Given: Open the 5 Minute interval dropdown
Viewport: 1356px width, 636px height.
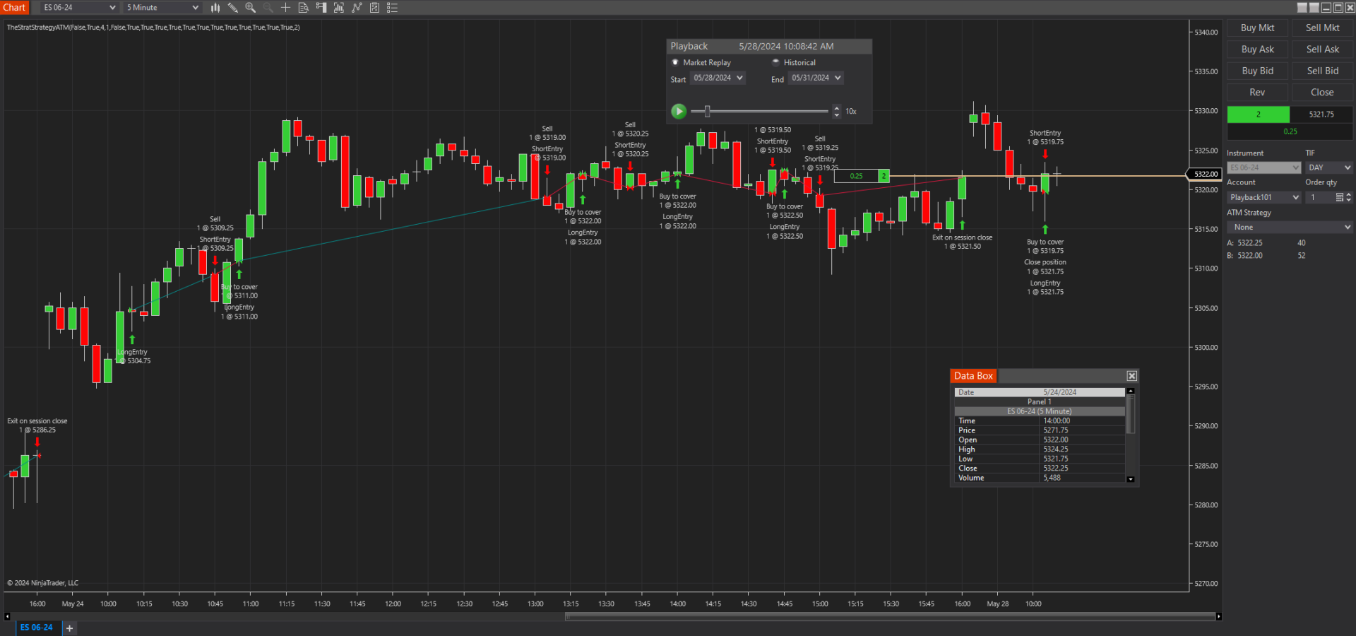Looking at the screenshot, I should (x=162, y=8).
